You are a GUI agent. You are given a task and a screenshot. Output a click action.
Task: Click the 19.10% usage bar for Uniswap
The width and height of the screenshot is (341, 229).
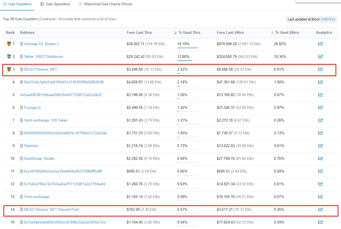(x=188, y=48)
